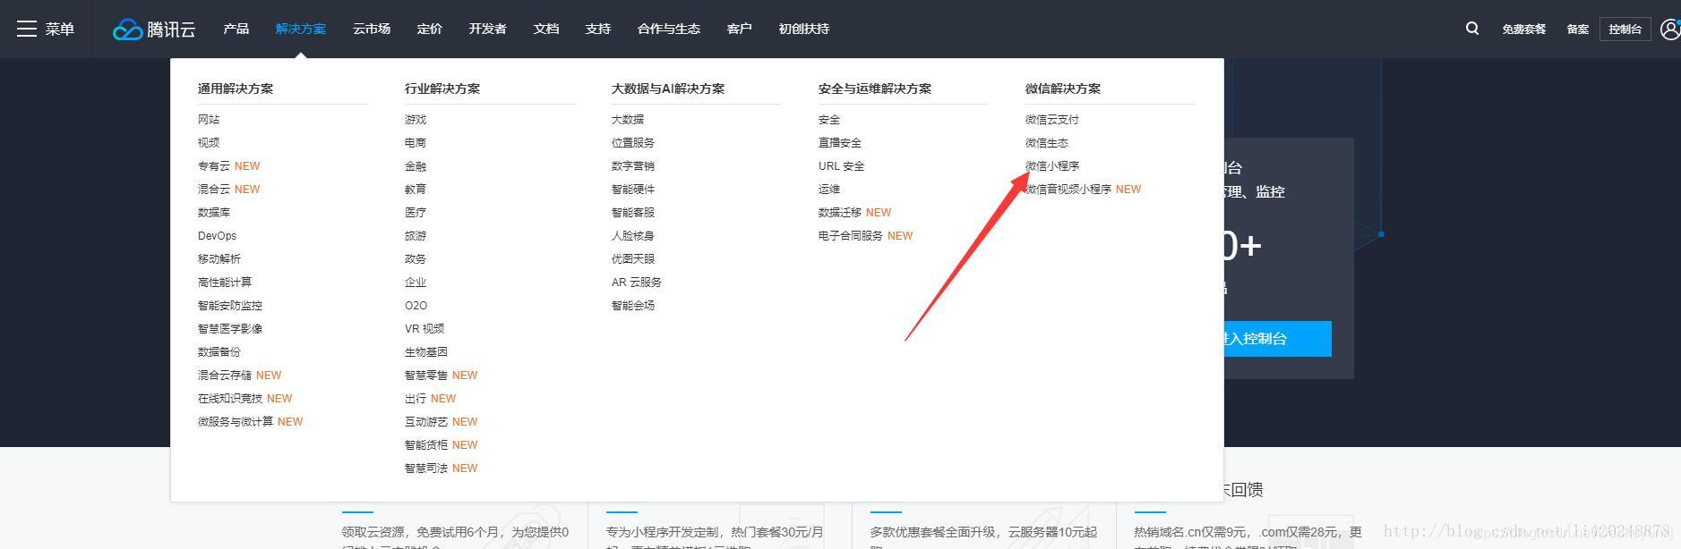This screenshot has width=1681, height=549.
Task: Select the 教育 industry solution
Action: coord(416,190)
